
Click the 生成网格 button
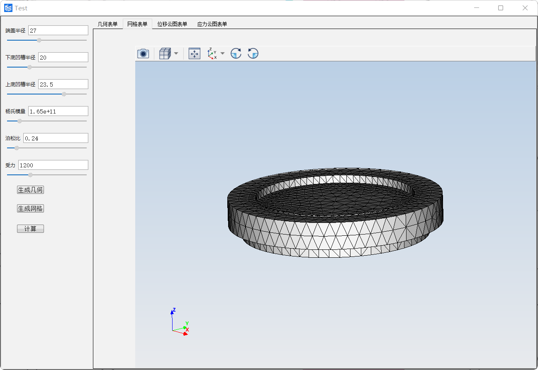point(30,209)
